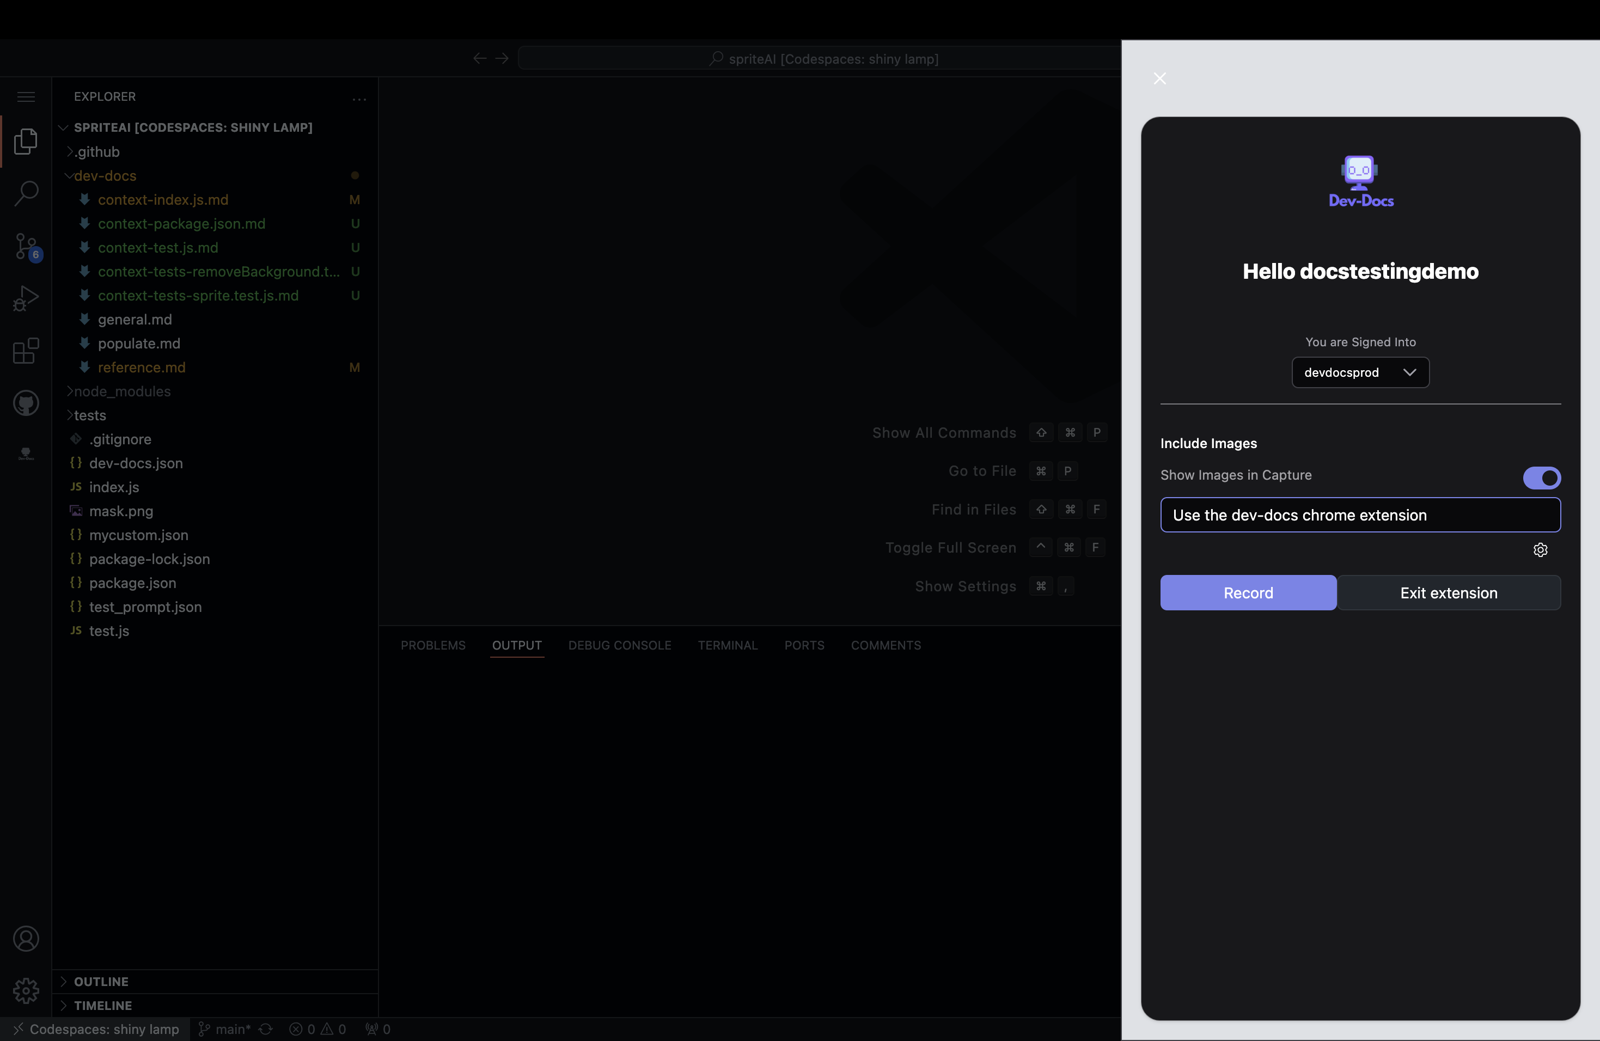Screen dimensions: 1600x1041
Task: Click the Record button
Action: (x=1248, y=592)
